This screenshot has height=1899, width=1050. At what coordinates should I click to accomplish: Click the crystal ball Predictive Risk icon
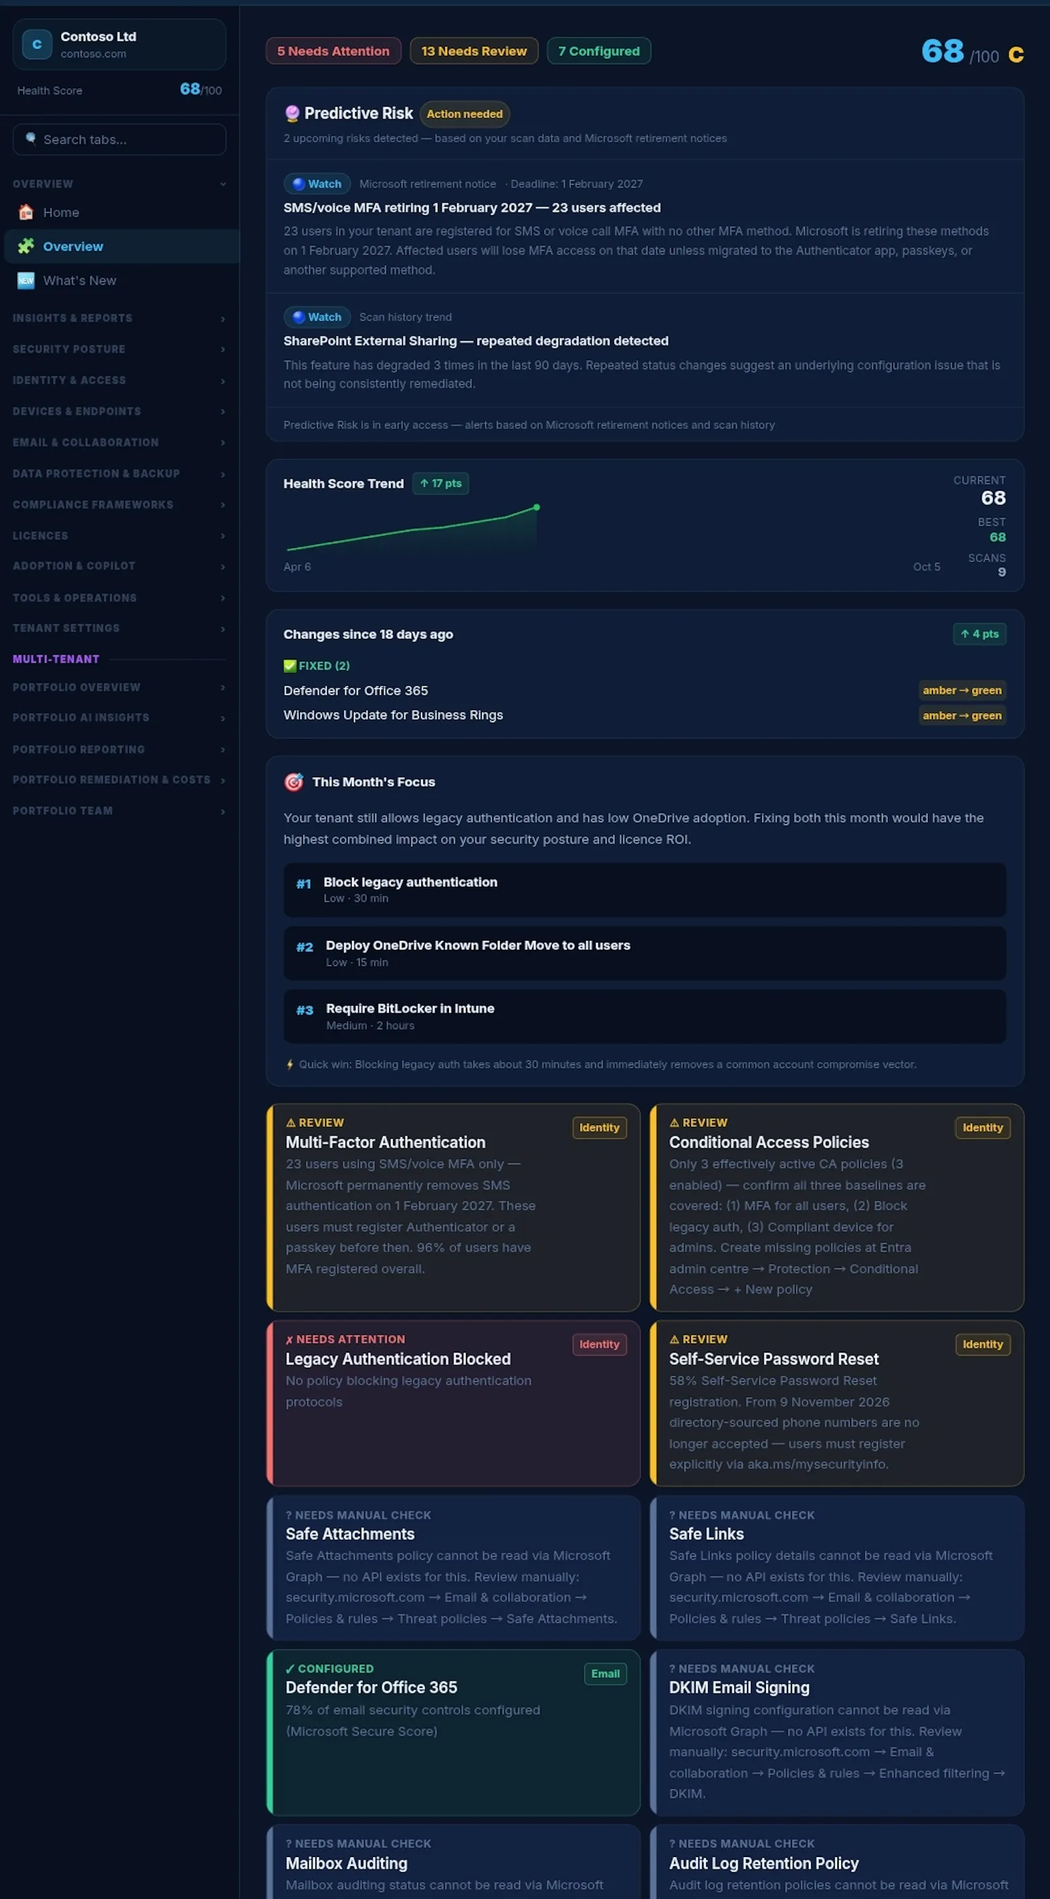tap(292, 113)
